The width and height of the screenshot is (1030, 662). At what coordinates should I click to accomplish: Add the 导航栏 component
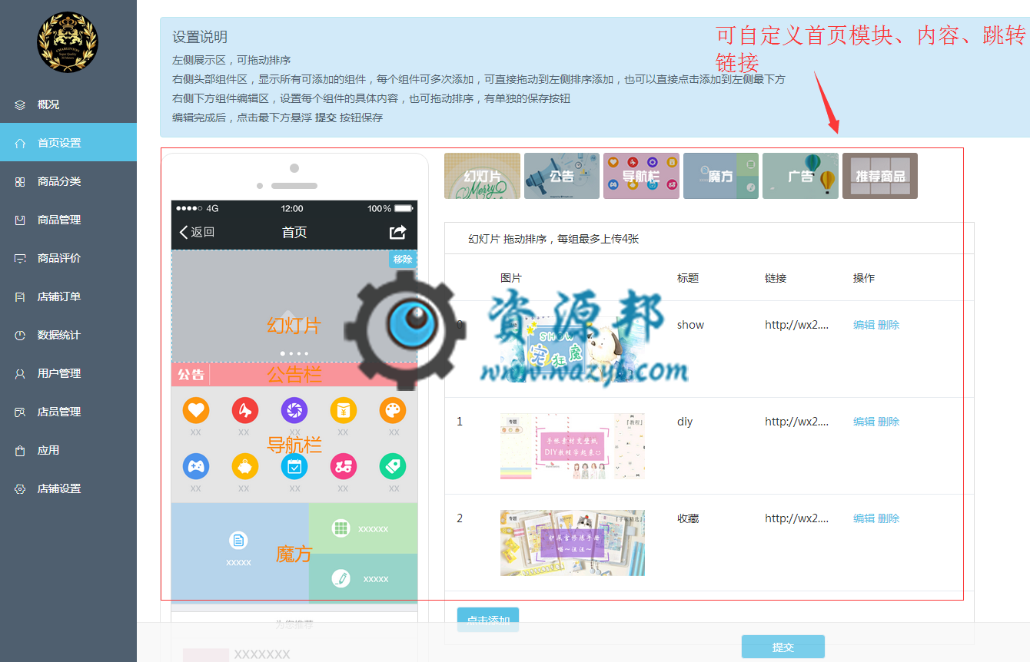coord(641,176)
